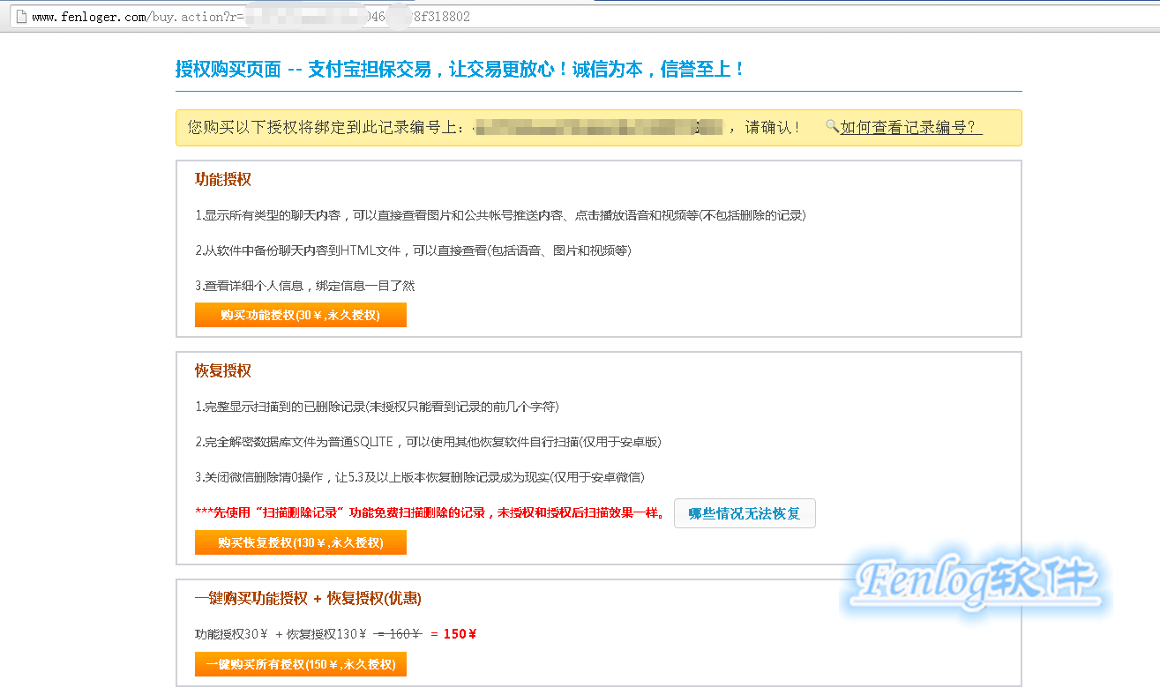The image size is (1160, 695).
Task: Click the 一键购买功能授权 + 恢复授权(优惠) heading
Action: tap(308, 598)
